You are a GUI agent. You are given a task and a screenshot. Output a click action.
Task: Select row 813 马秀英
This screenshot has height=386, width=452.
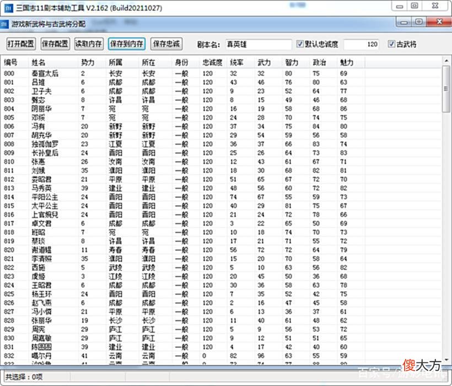pos(222,188)
